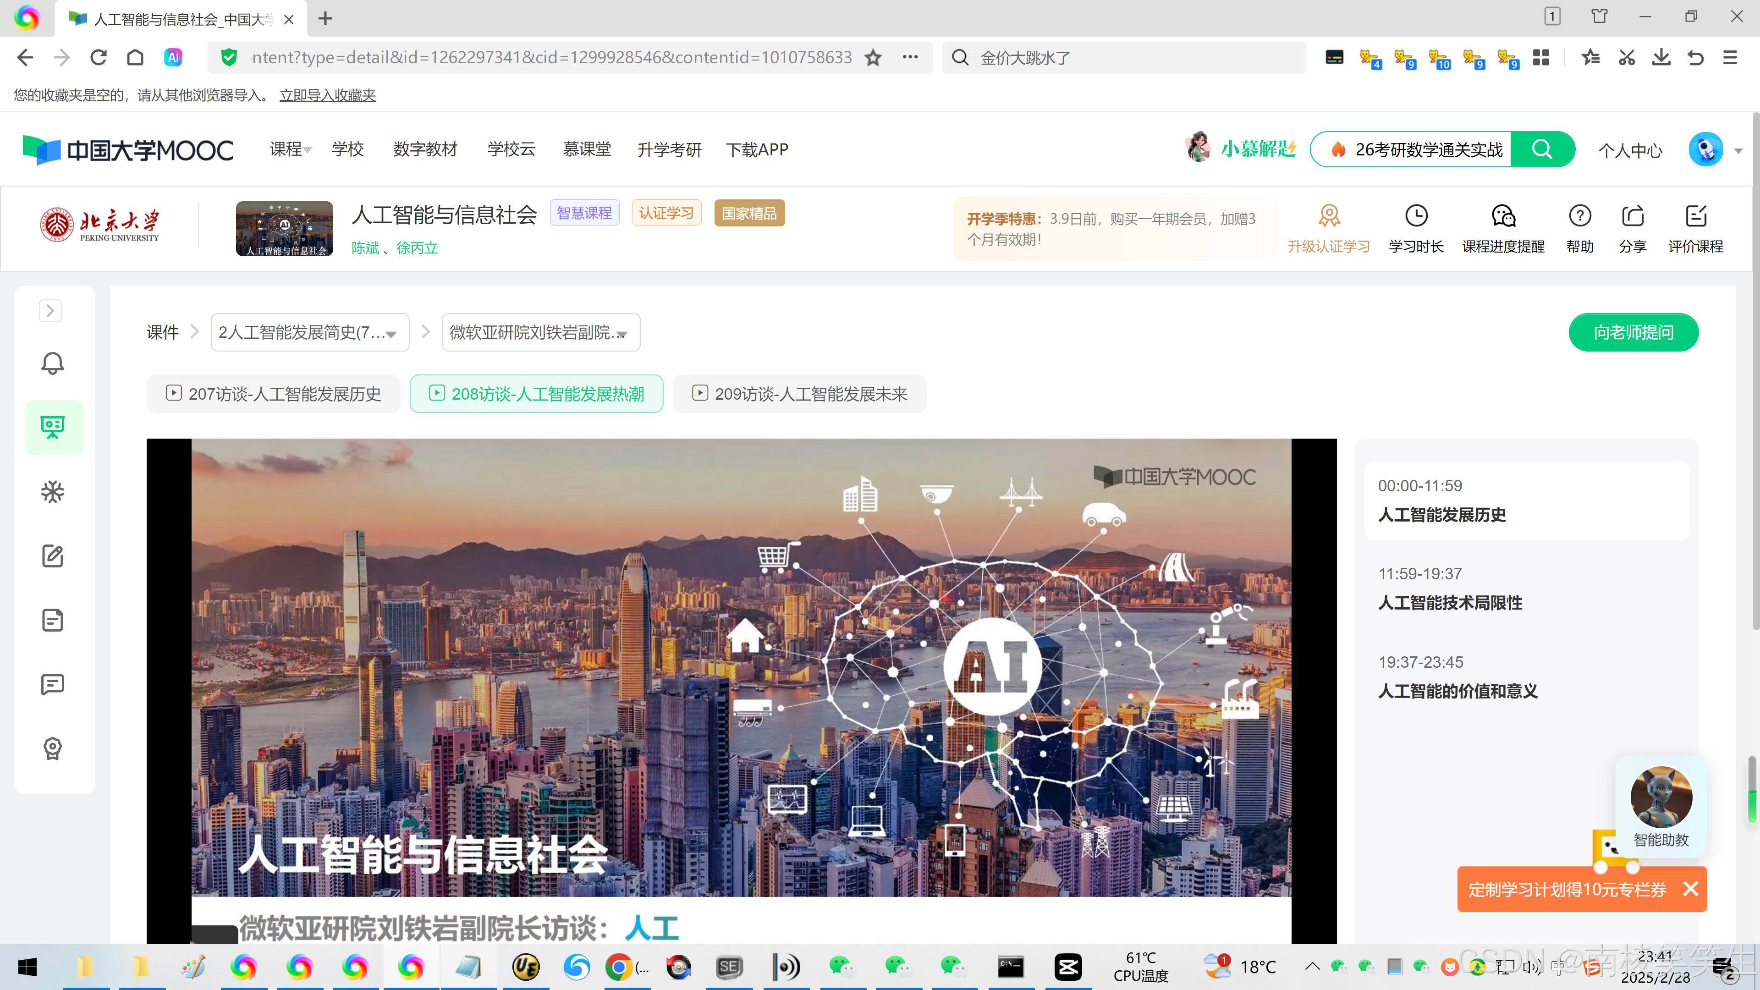1760x990 pixels.
Task: Jump to chapter 人工智能技术局限性 marker
Action: click(x=1450, y=603)
